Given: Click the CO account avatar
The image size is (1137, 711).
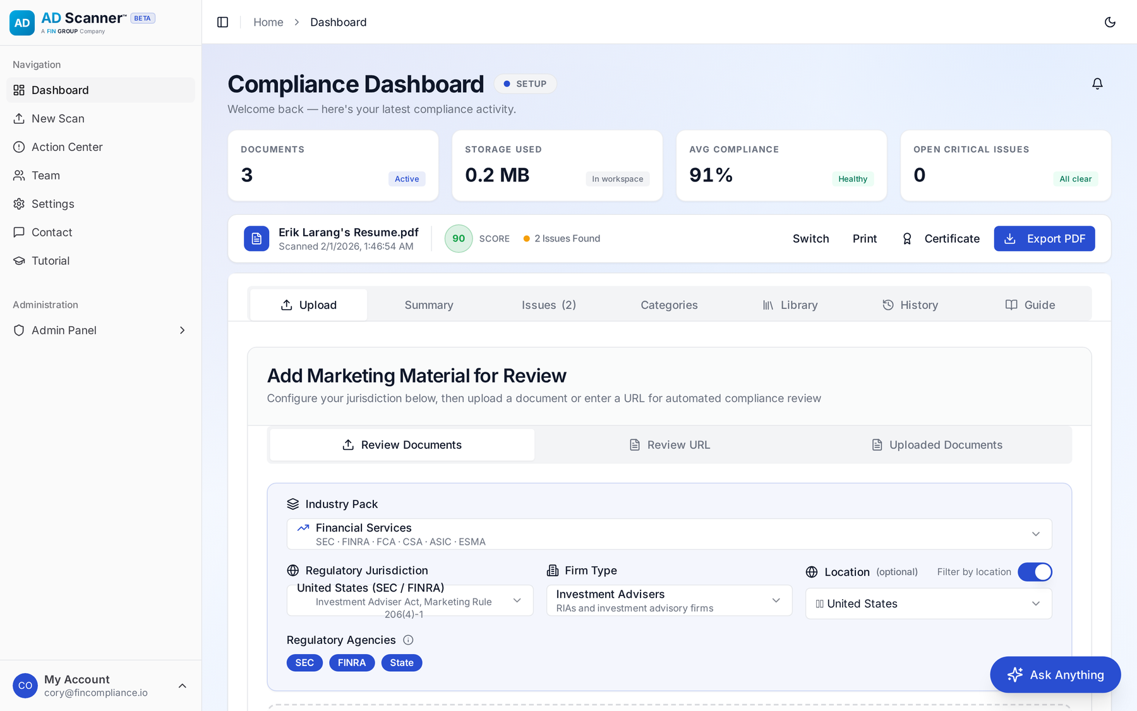Looking at the screenshot, I should point(25,686).
